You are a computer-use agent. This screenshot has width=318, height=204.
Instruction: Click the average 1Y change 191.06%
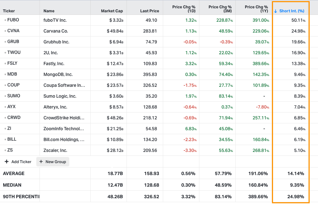click(x=258, y=174)
